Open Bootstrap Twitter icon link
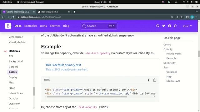The image size is (200, 112). pos(164,26)
